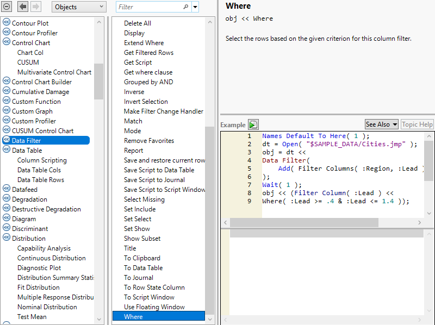
Task: Click example code horizontal scroll right arrow
Action: (x=419, y=222)
